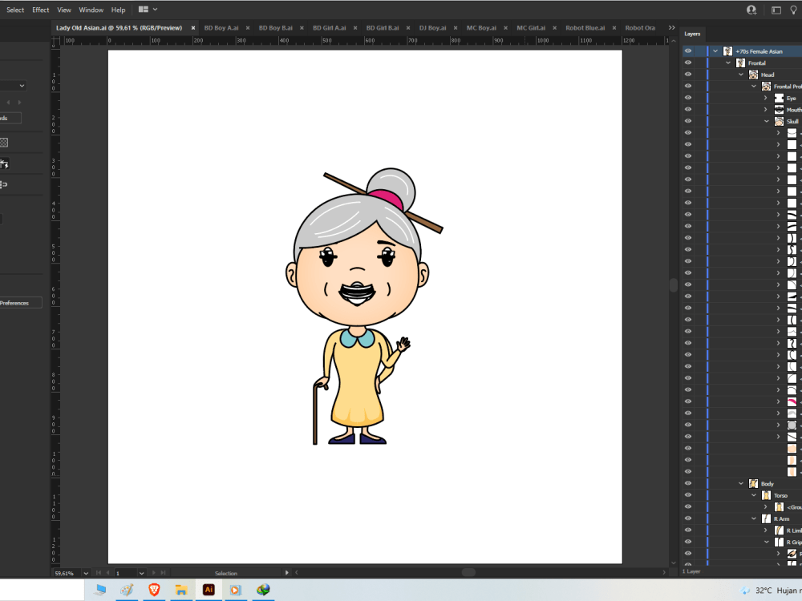The width and height of the screenshot is (802, 601).
Task: Open the arrange documents icon in menu bar
Action: tap(148, 9)
